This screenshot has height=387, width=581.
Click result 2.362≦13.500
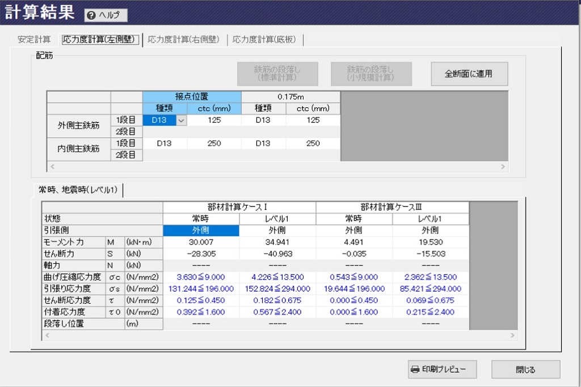(x=431, y=277)
